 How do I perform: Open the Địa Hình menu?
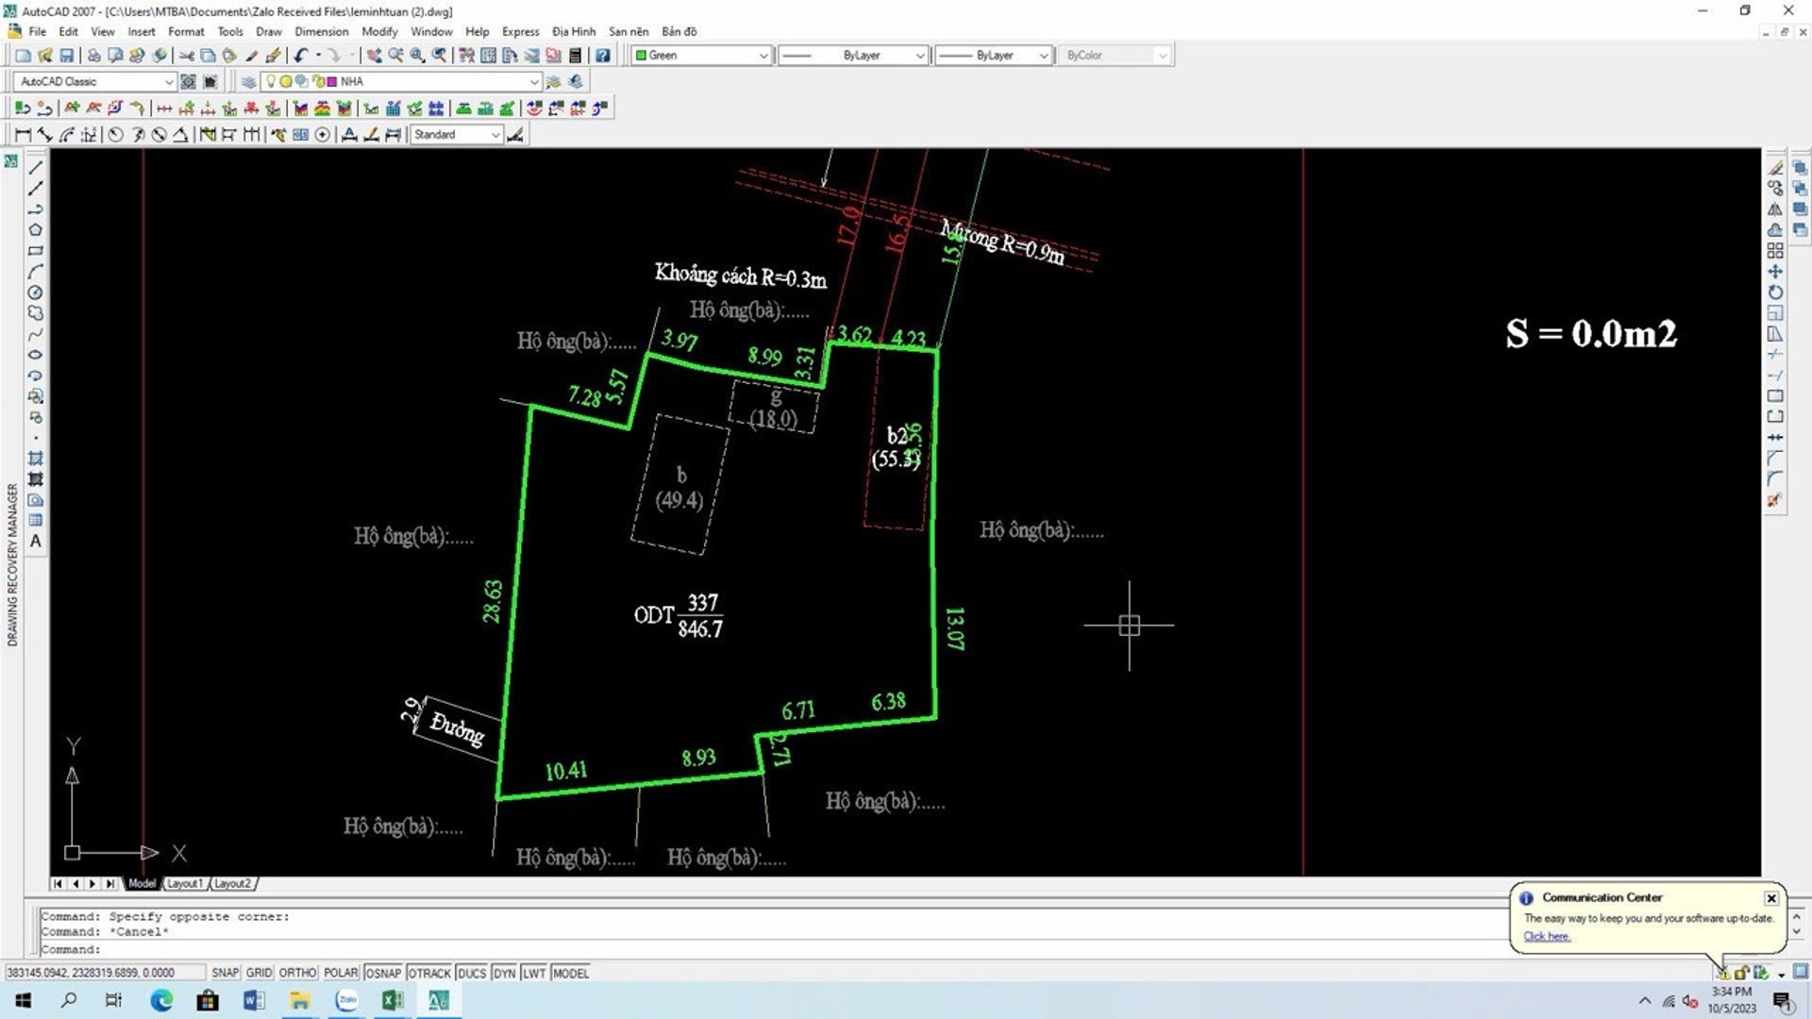pos(574,31)
